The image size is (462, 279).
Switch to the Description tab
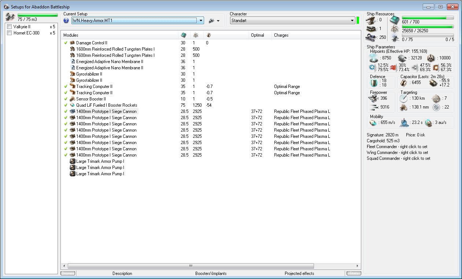click(x=122, y=274)
